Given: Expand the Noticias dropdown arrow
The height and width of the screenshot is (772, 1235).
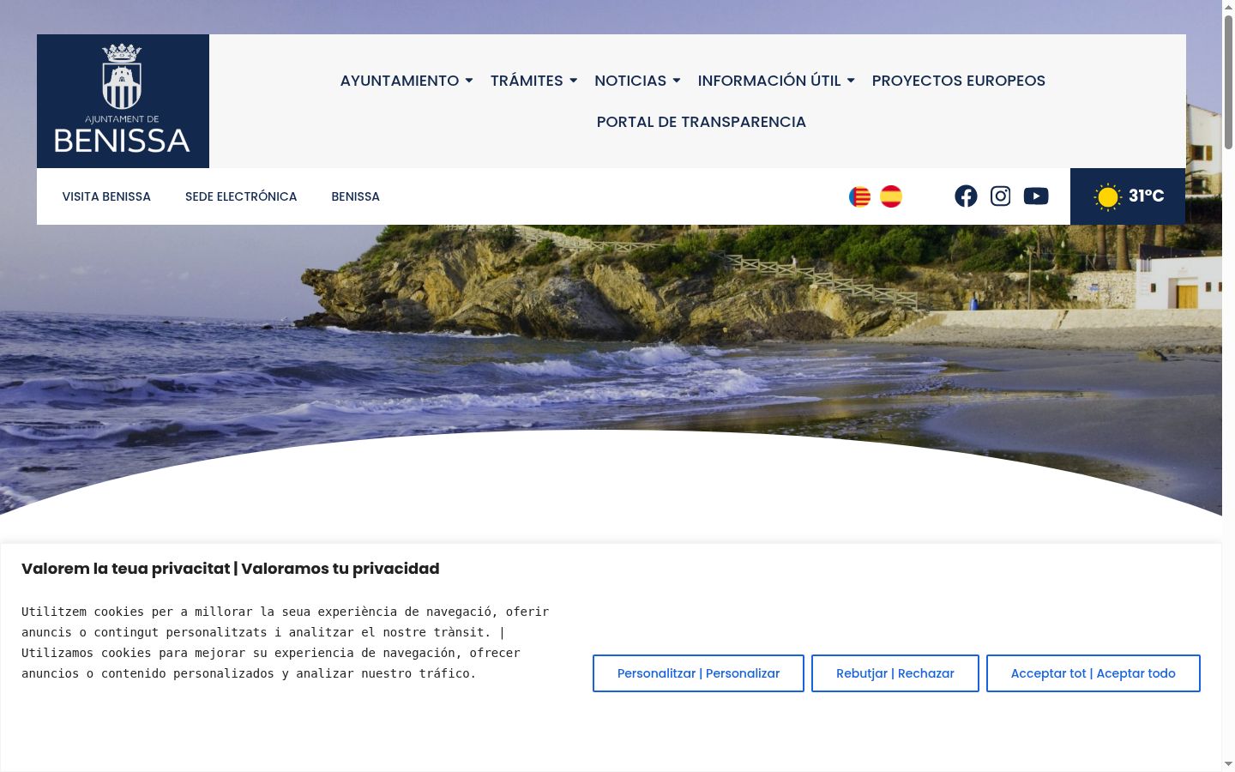Looking at the screenshot, I should 677,81.
